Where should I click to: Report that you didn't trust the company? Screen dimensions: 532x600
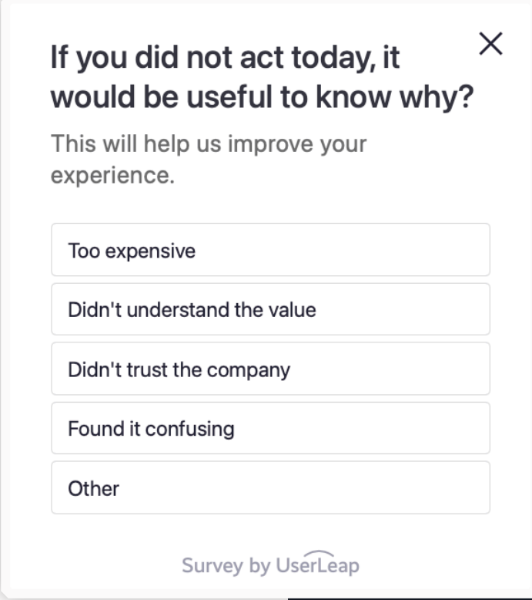click(270, 369)
